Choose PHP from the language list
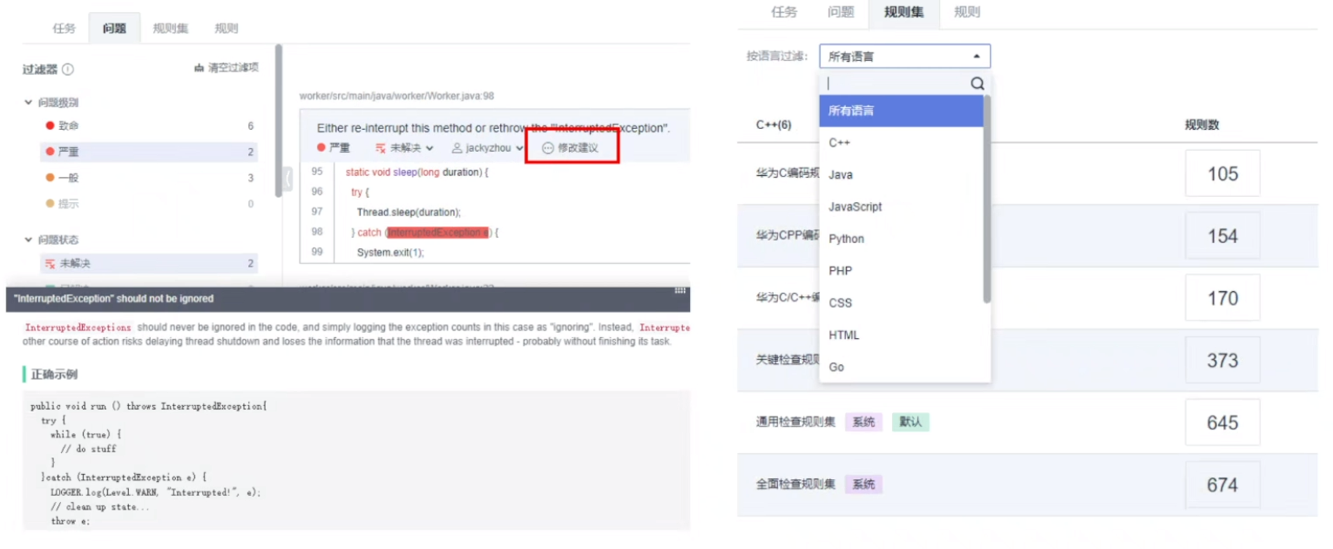 coord(901,271)
